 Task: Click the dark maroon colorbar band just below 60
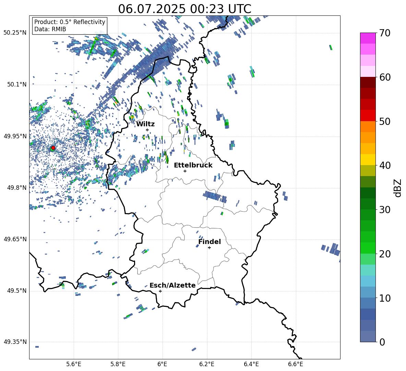(368, 82)
